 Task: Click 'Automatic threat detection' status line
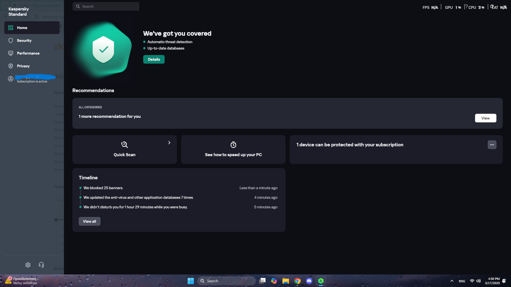[170, 42]
